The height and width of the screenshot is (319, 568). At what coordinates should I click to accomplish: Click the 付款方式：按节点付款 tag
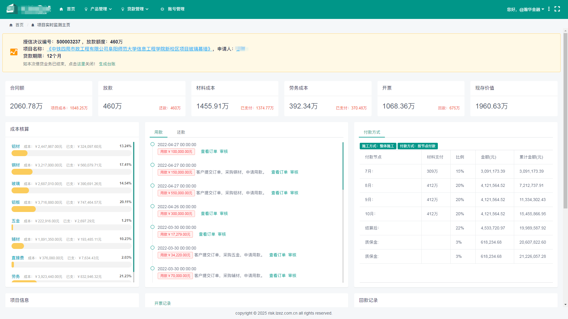417,146
